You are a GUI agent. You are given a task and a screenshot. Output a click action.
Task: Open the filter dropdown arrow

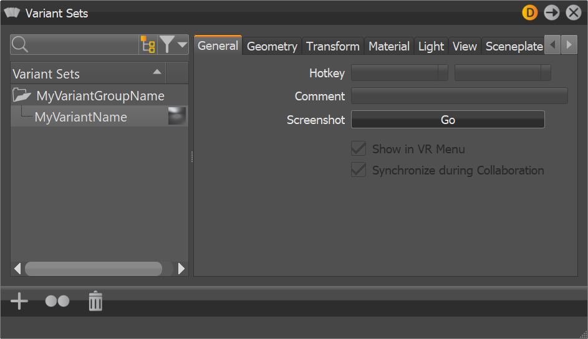pyautogui.click(x=182, y=45)
